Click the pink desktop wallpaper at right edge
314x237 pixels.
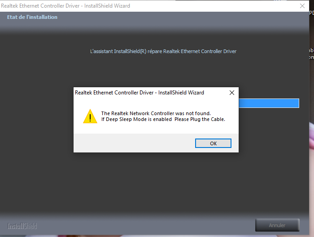pyautogui.click(x=312, y=137)
